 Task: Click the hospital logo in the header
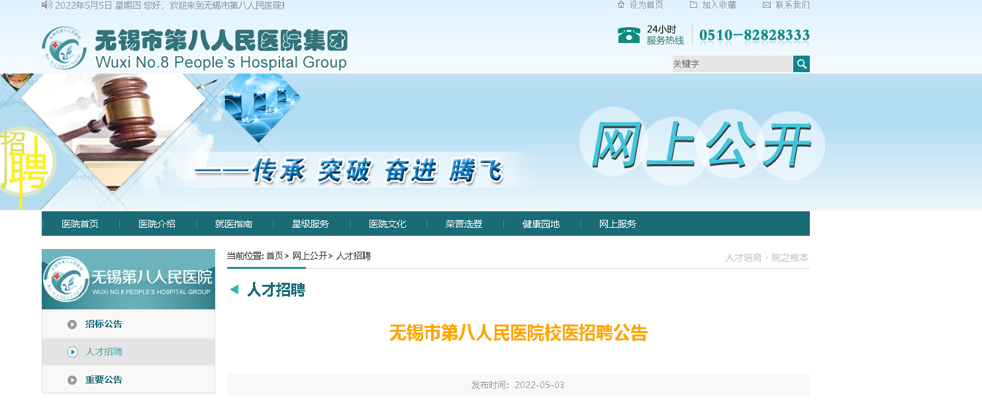pyautogui.click(x=64, y=48)
